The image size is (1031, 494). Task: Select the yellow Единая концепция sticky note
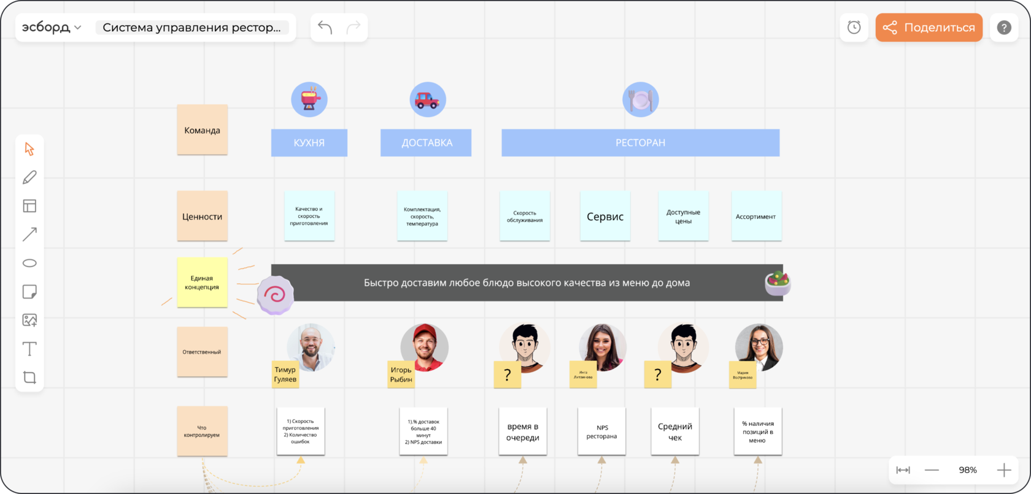[x=203, y=283]
